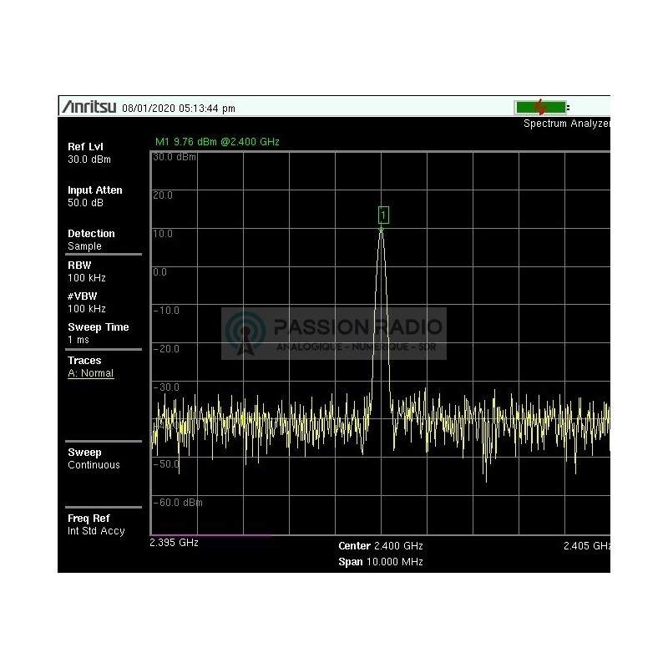
Task: Click the Freq Ref Int Std Accy setting
Action: pyautogui.click(x=96, y=525)
